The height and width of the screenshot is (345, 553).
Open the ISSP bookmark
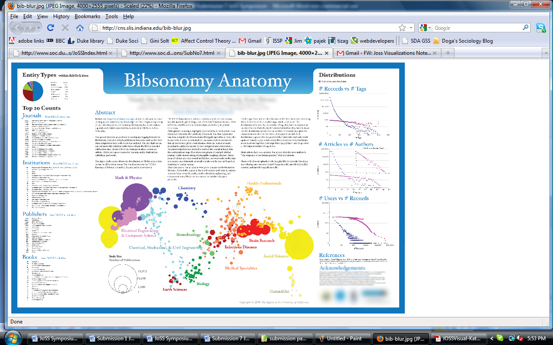click(273, 41)
